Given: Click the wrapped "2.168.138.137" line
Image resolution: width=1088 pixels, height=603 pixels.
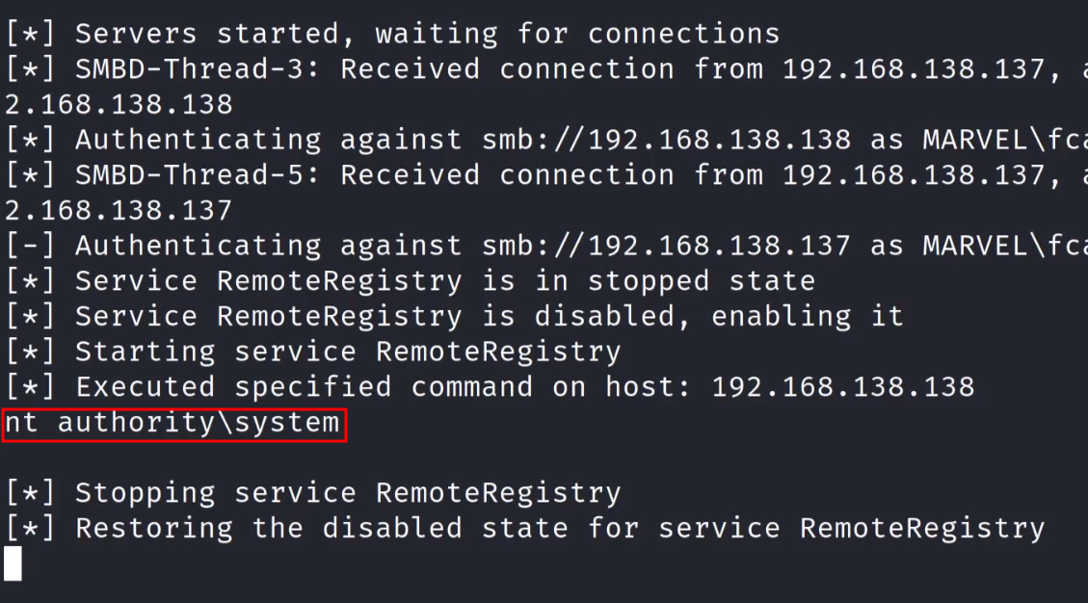Looking at the screenshot, I should coord(119,210).
